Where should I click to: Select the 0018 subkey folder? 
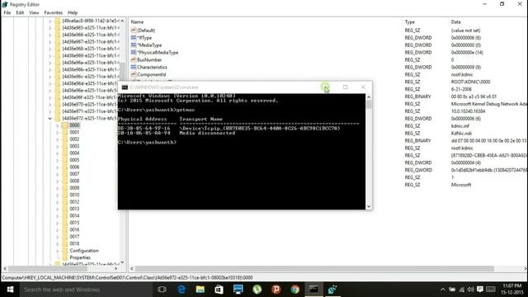pyautogui.click(x=74, y=243)
